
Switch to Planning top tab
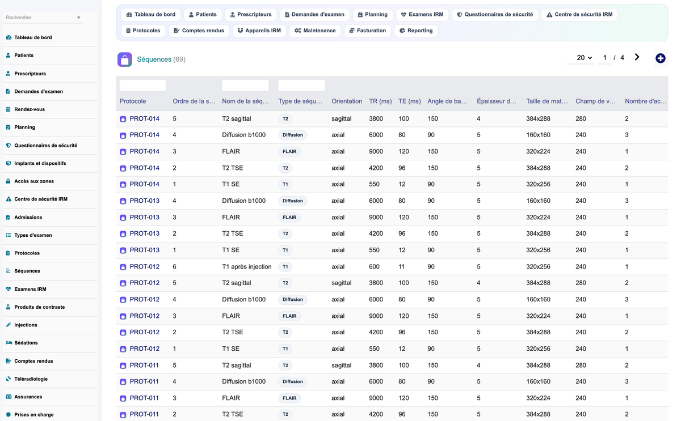click(x=372, y=15)
